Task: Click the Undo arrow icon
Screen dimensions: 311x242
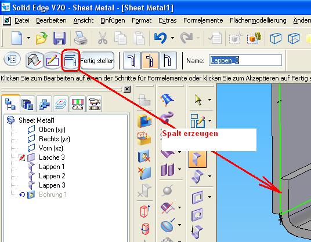Action: point(160,38)
